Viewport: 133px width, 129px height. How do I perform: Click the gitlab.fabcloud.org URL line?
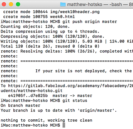(x=67, y=86)
